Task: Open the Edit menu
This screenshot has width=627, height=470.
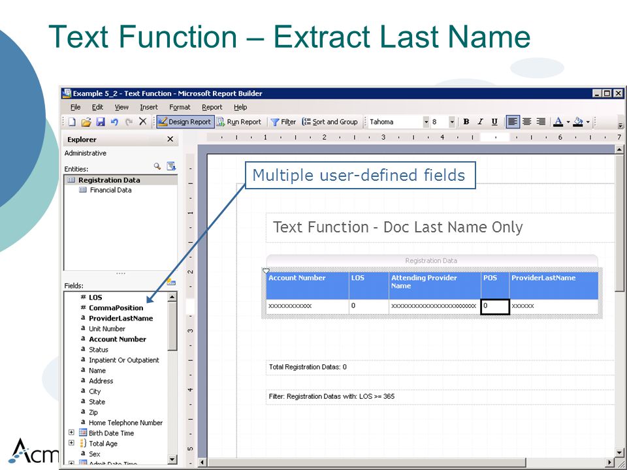Action: coord(97,107)
